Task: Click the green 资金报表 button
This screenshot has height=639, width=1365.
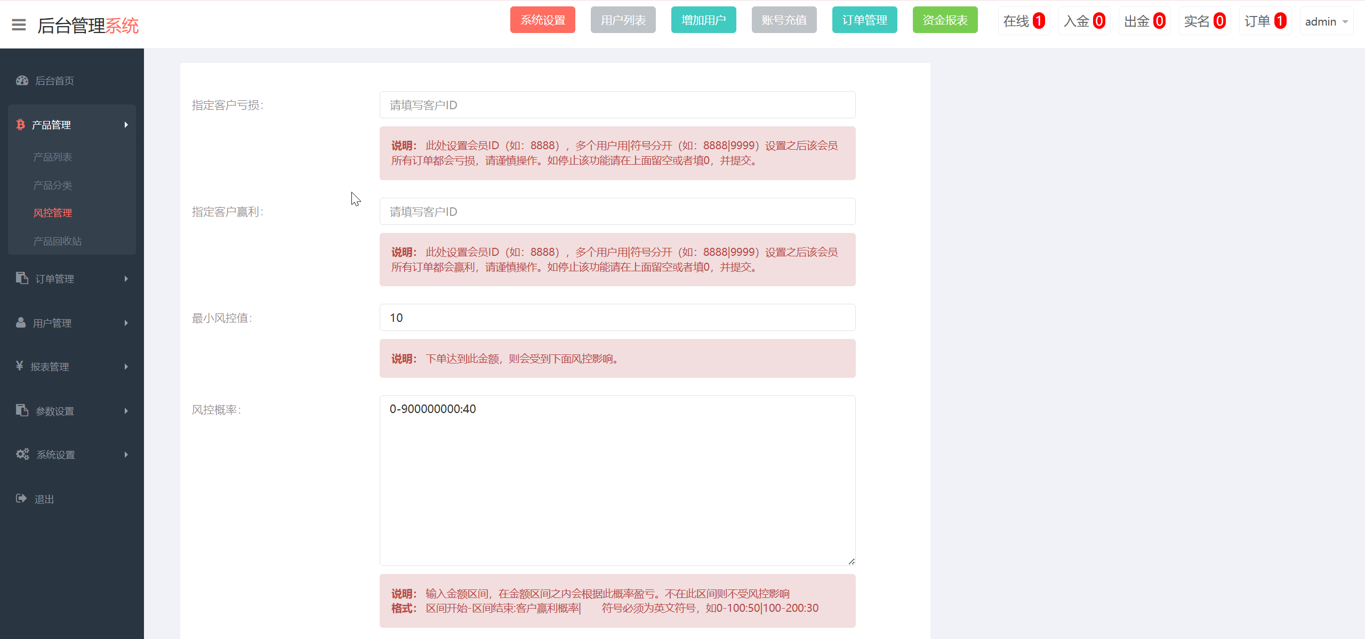Action: [945, 20]
